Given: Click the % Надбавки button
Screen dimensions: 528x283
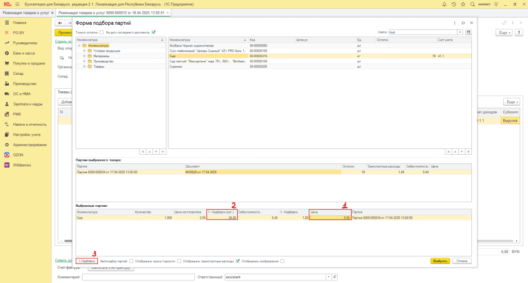Looking at the screenshot, I should click(87, 261).
